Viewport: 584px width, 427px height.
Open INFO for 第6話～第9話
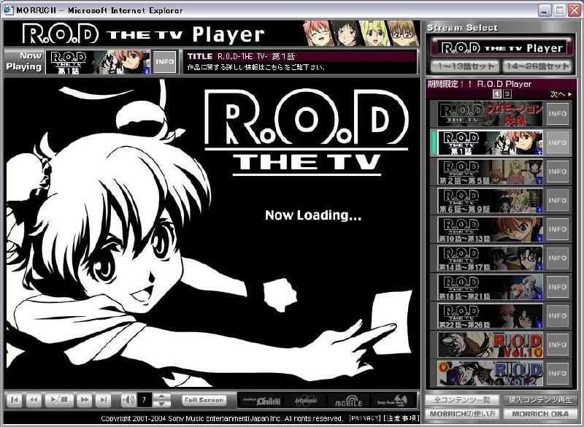tap(558, 200)
